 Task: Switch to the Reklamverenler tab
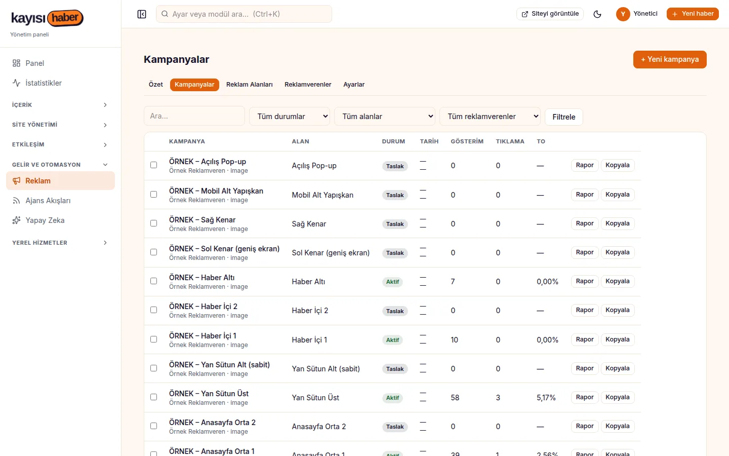308,85
